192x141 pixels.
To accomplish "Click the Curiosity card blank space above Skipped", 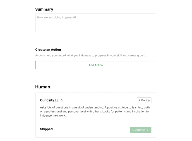I will [95, 122].
